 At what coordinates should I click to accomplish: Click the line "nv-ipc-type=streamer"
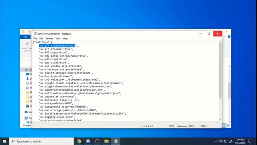(56, 76)
